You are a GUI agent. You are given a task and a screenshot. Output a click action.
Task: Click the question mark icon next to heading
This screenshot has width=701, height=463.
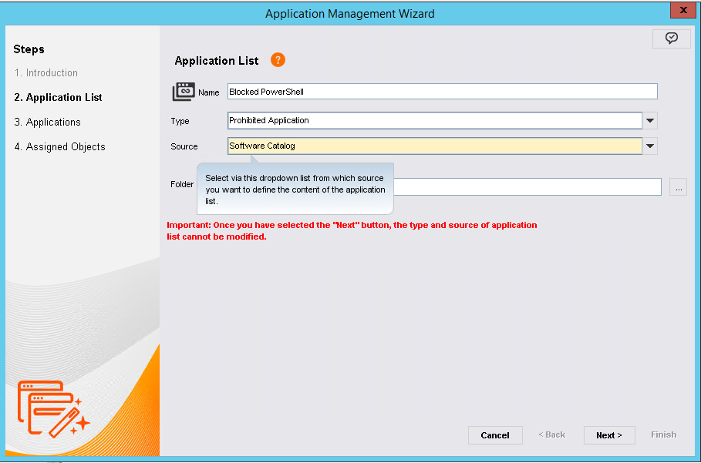277,59
